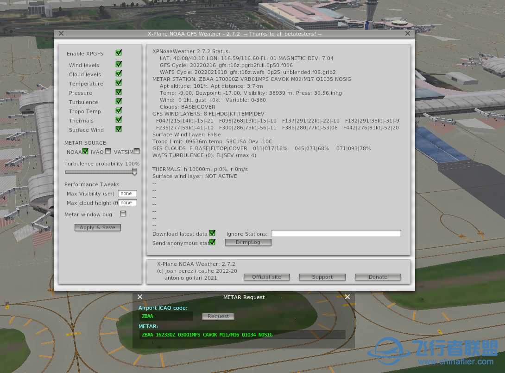The width and height of the screenshot is (505, 373).
Task: Close METAR Request window via left X
Action: [140, 297]
